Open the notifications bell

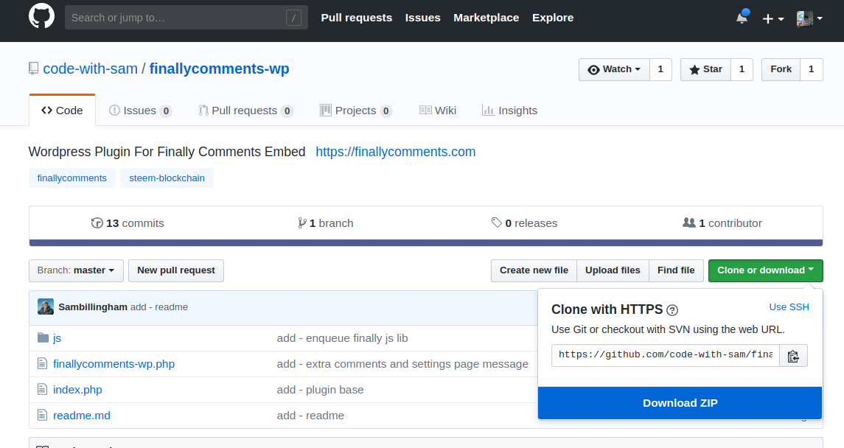(x=742, y=18)
